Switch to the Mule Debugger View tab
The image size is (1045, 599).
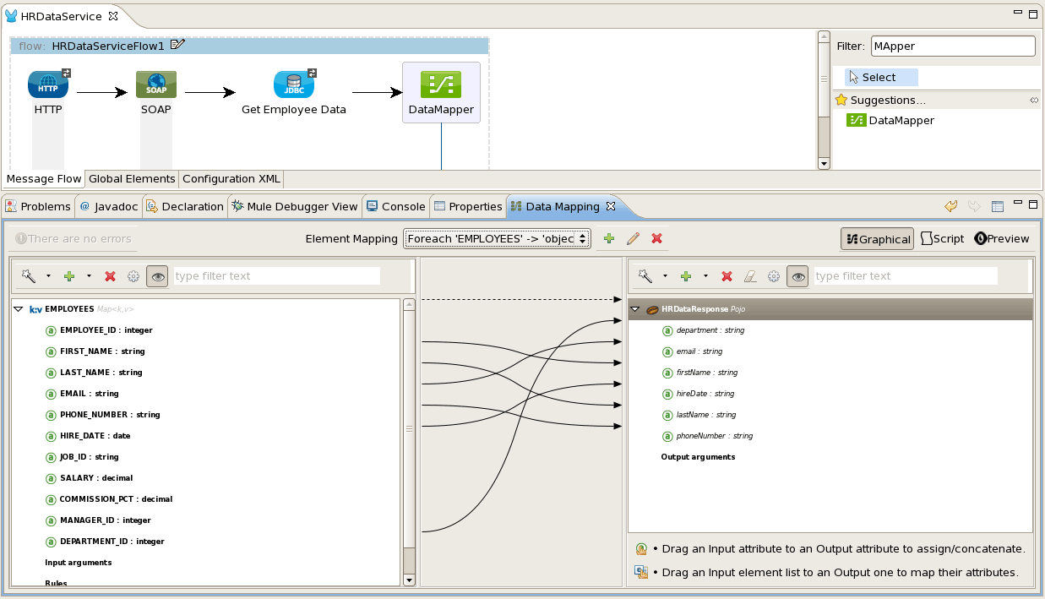pyautogui.click(x=295, y=206)
